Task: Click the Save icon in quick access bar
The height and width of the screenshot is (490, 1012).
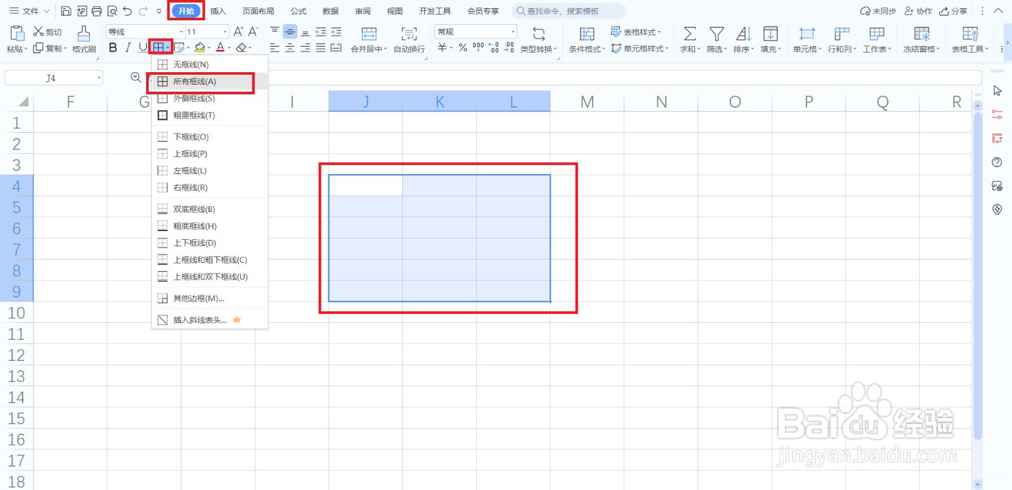Action: tap(66, 11)
